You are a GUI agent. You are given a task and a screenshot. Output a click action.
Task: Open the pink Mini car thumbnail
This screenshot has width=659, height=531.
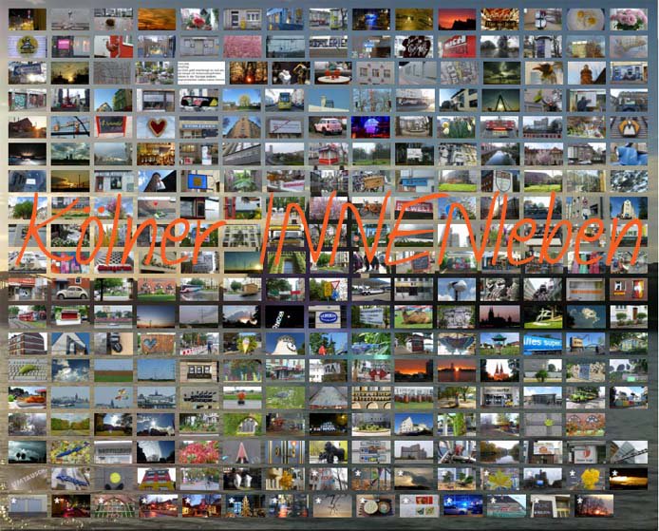click(328, 127)
